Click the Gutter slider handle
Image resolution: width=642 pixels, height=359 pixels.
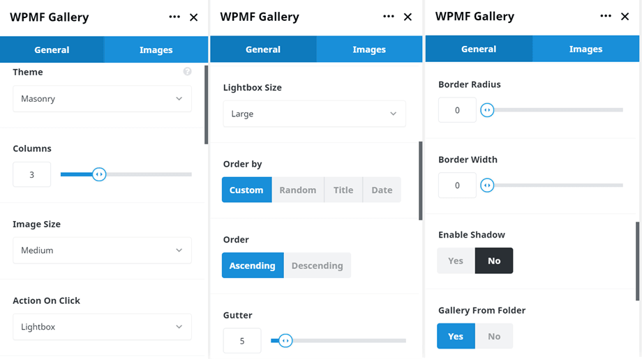pyautogui.click(x=285, y=341)
